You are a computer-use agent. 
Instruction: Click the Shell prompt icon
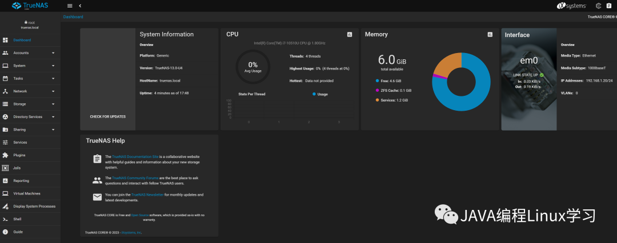(x=6, y=219)
